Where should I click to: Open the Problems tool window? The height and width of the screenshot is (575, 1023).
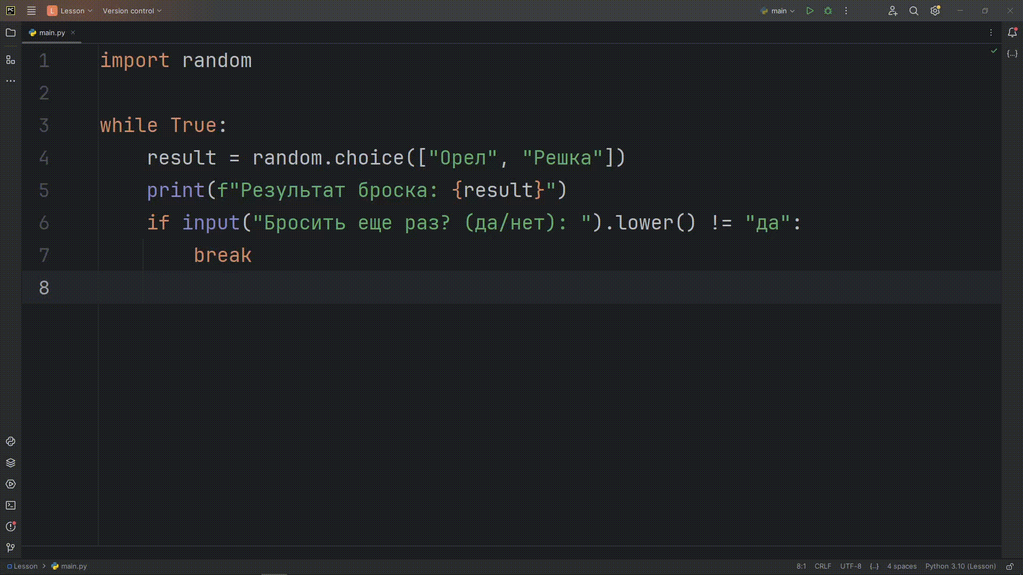[11, 527]
